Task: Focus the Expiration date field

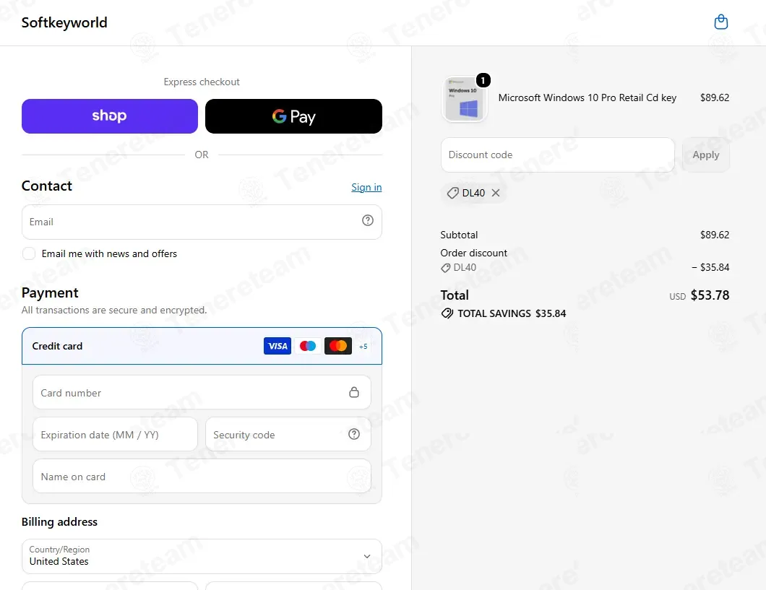Action: click(116, 434)
